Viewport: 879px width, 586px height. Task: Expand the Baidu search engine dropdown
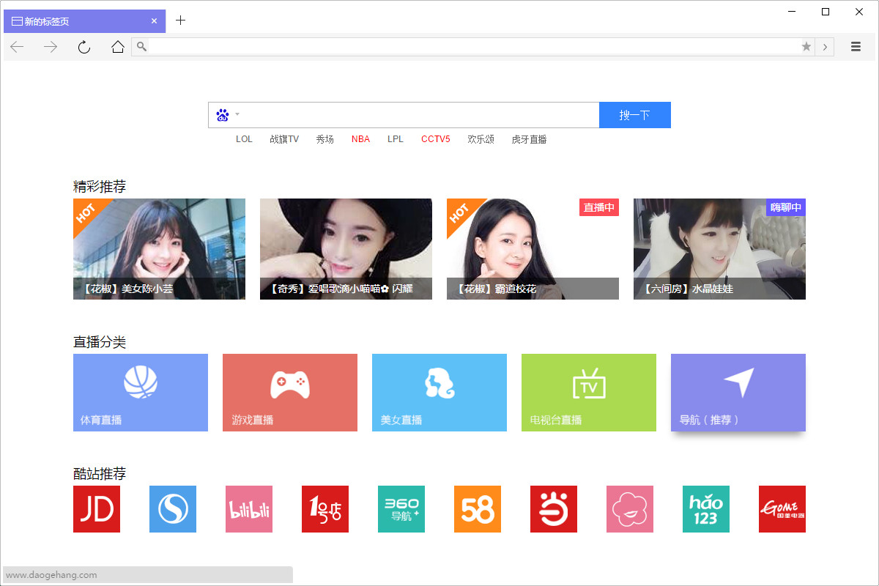[x=228, y=115]
